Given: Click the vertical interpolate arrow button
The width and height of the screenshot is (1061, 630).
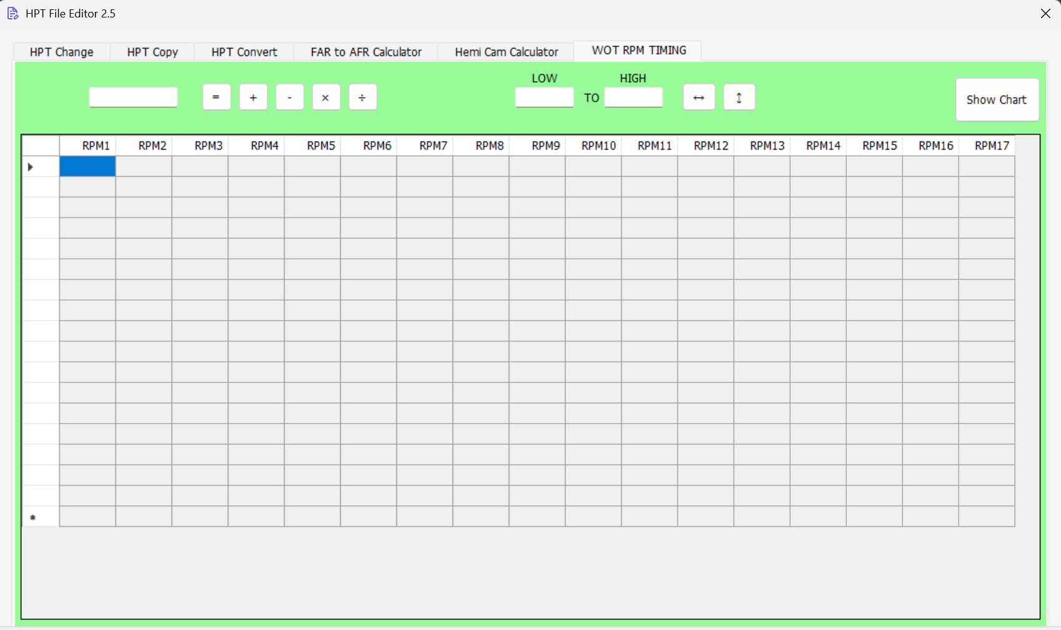Looking at the screenshot, I should (x=740, y=97).
